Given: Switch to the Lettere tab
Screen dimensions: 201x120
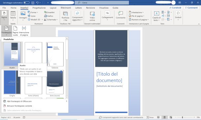Looking at the screenshot, I should tap(78, 8).
